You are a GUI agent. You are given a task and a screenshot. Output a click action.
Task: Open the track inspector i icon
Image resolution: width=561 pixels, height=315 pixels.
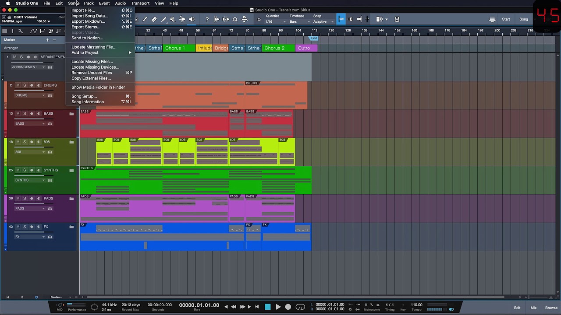(12, 31)
